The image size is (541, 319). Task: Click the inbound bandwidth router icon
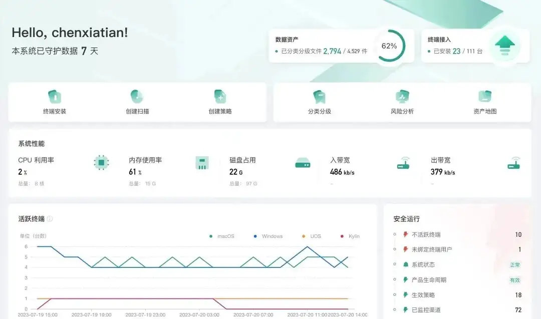[x=403, y=163]
